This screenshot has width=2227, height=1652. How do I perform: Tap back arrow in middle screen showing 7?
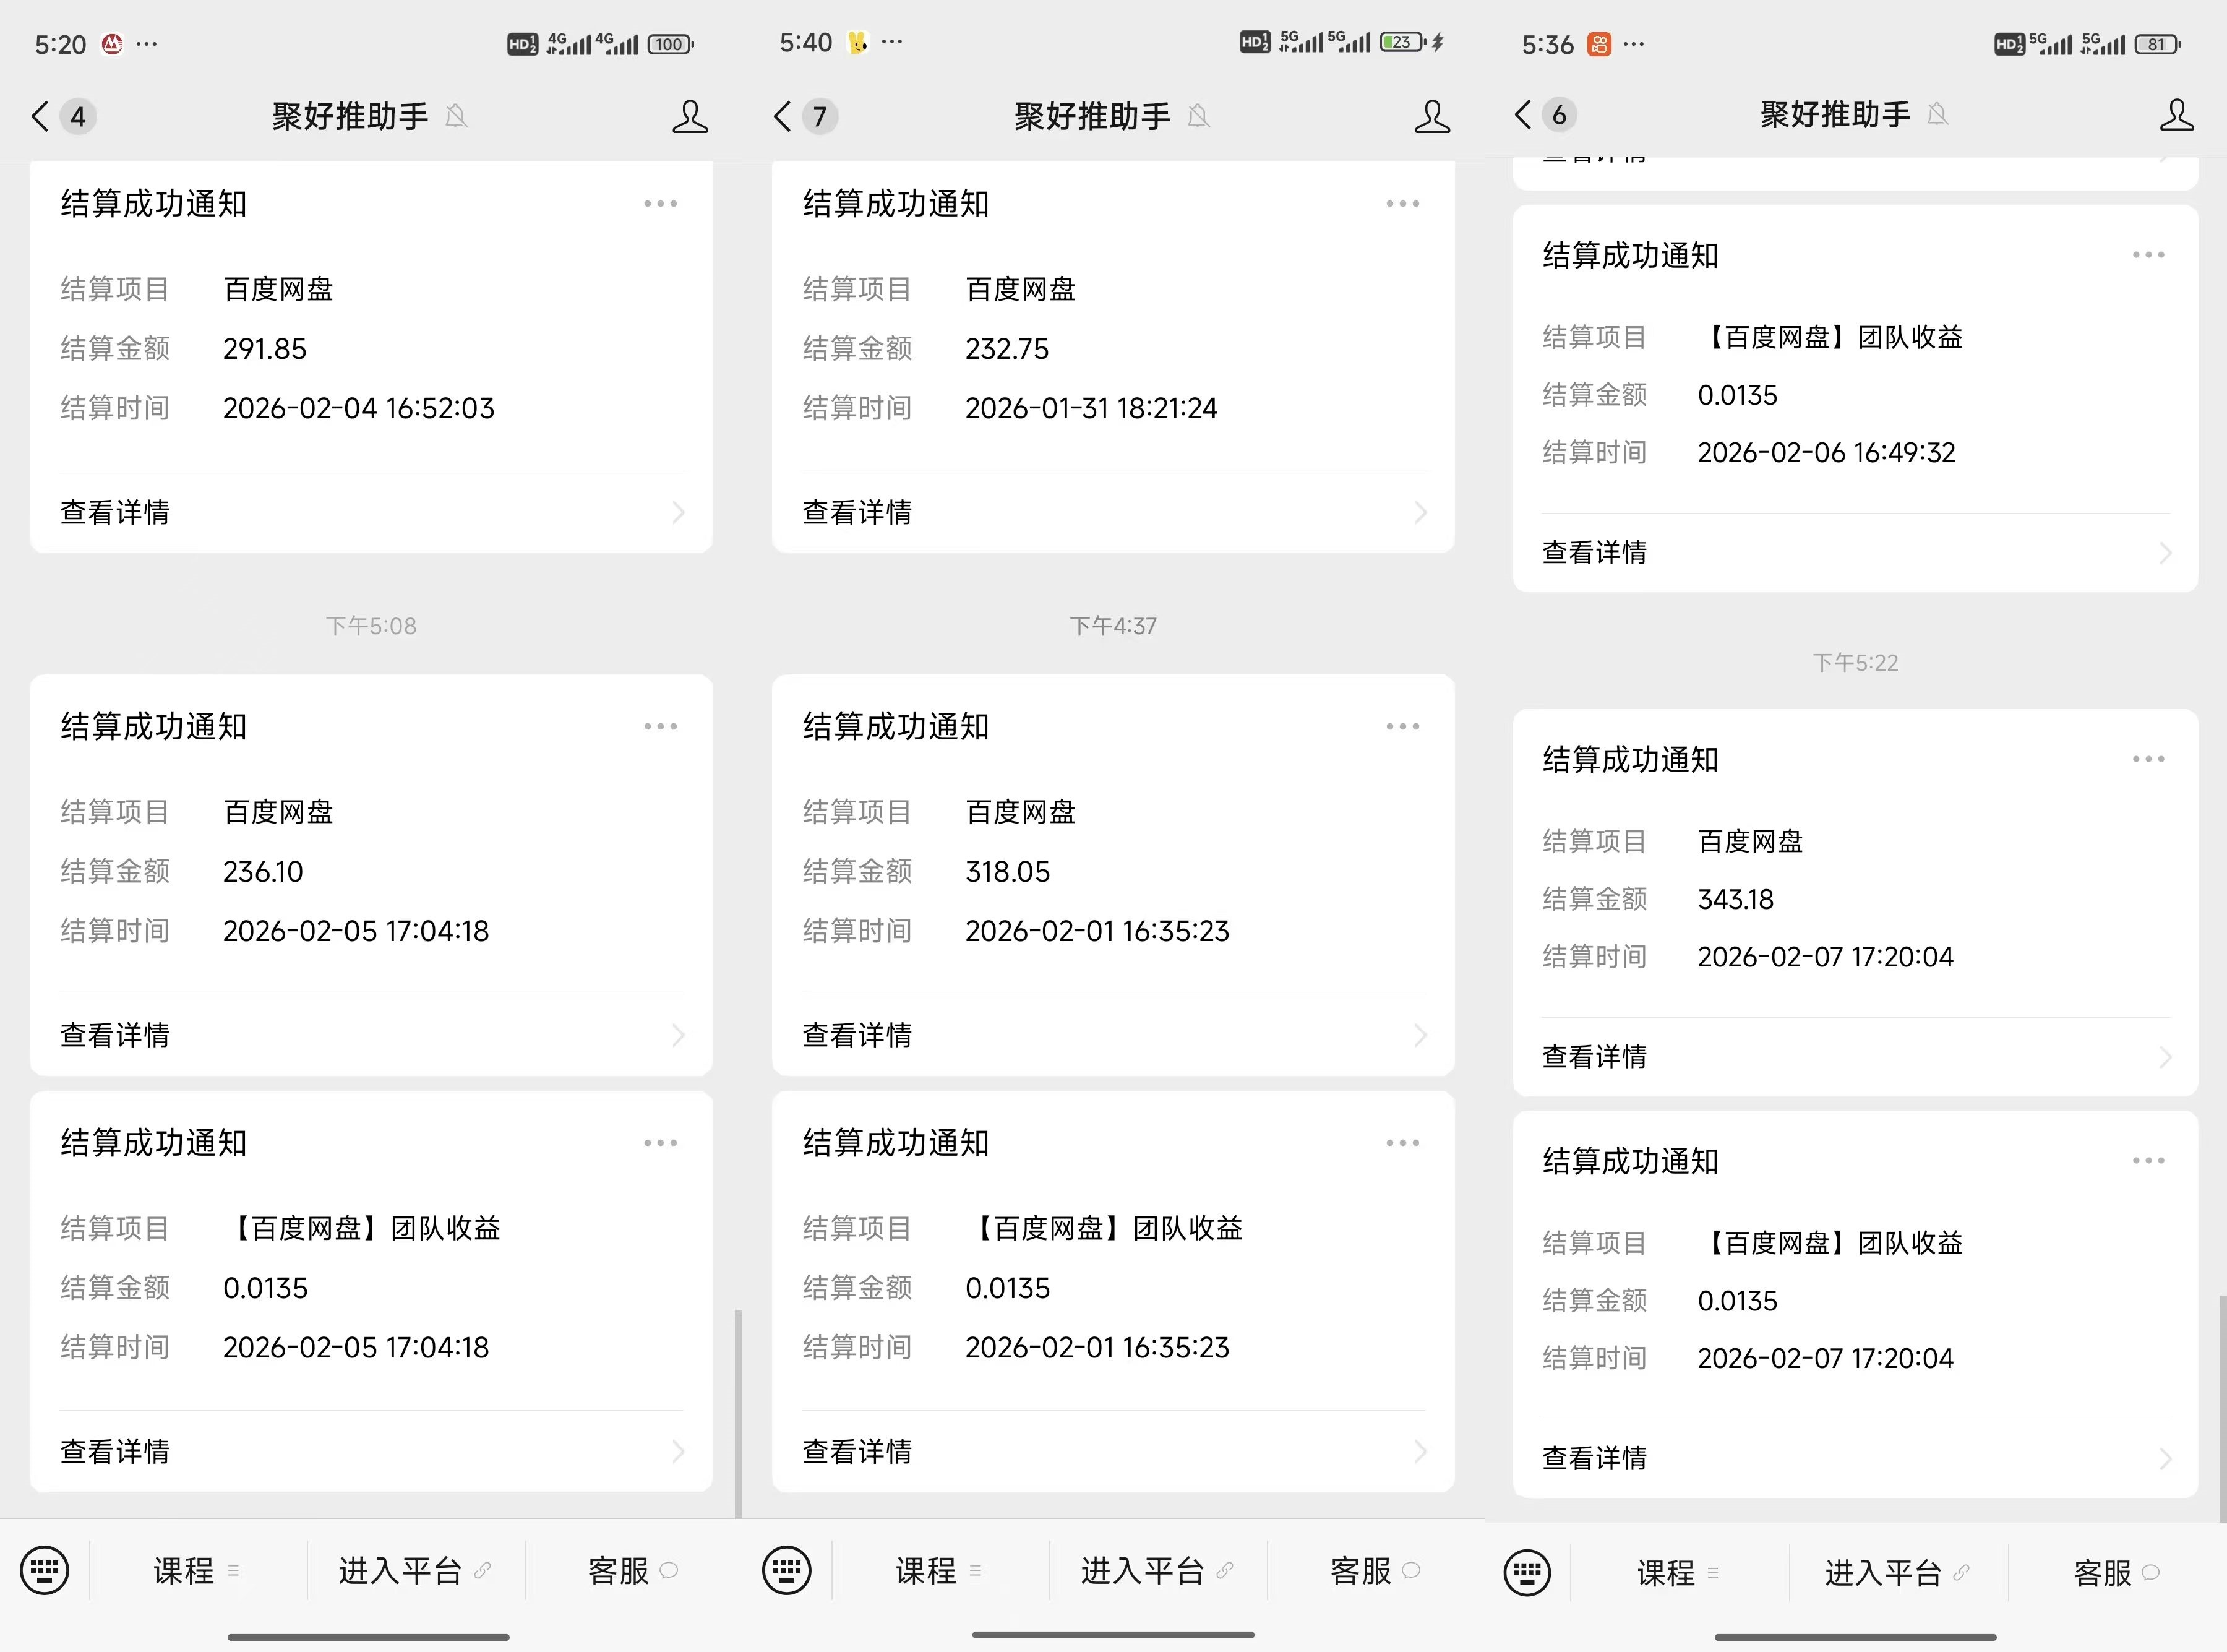pos(783,116)
